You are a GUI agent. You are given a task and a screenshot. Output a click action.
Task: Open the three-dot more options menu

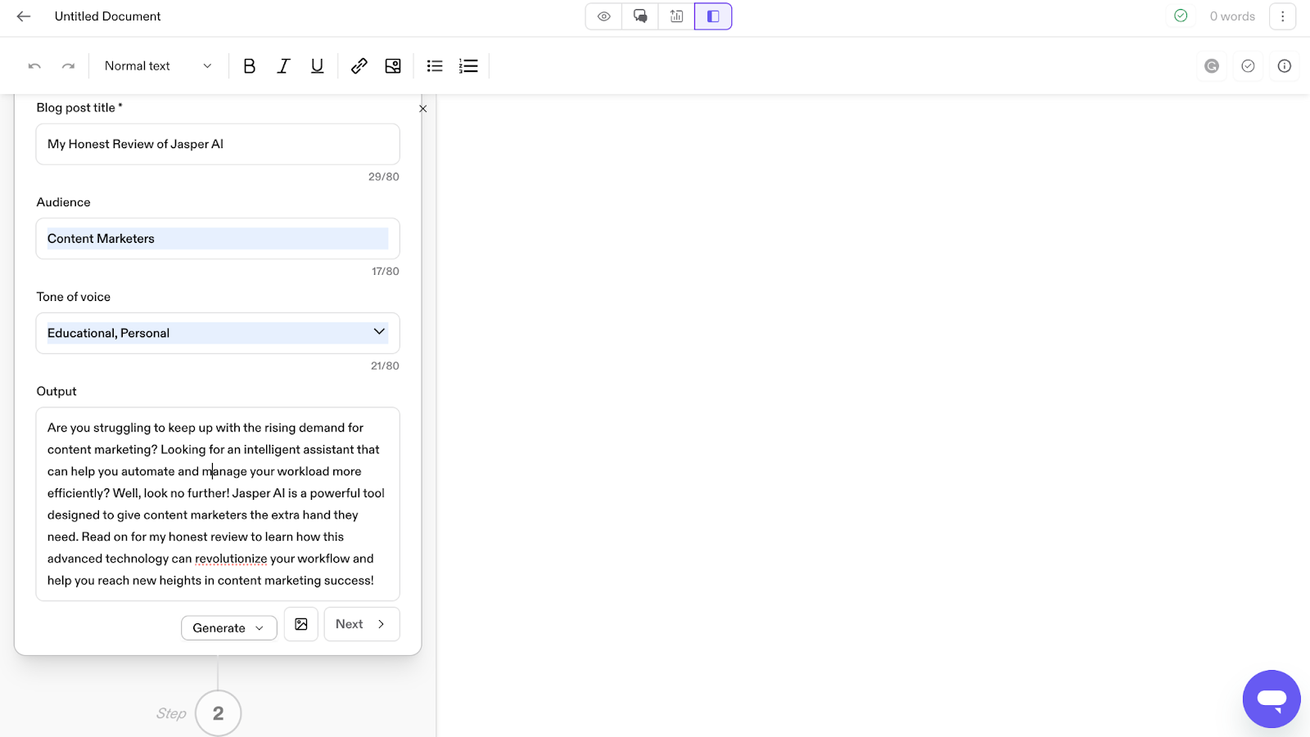(1282, 16)
